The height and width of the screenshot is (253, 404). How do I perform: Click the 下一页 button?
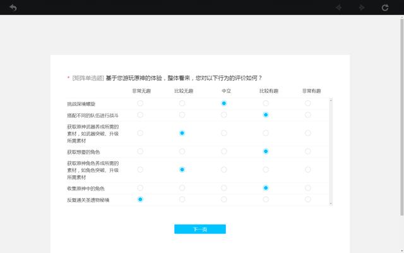click(x=199, y=229)
